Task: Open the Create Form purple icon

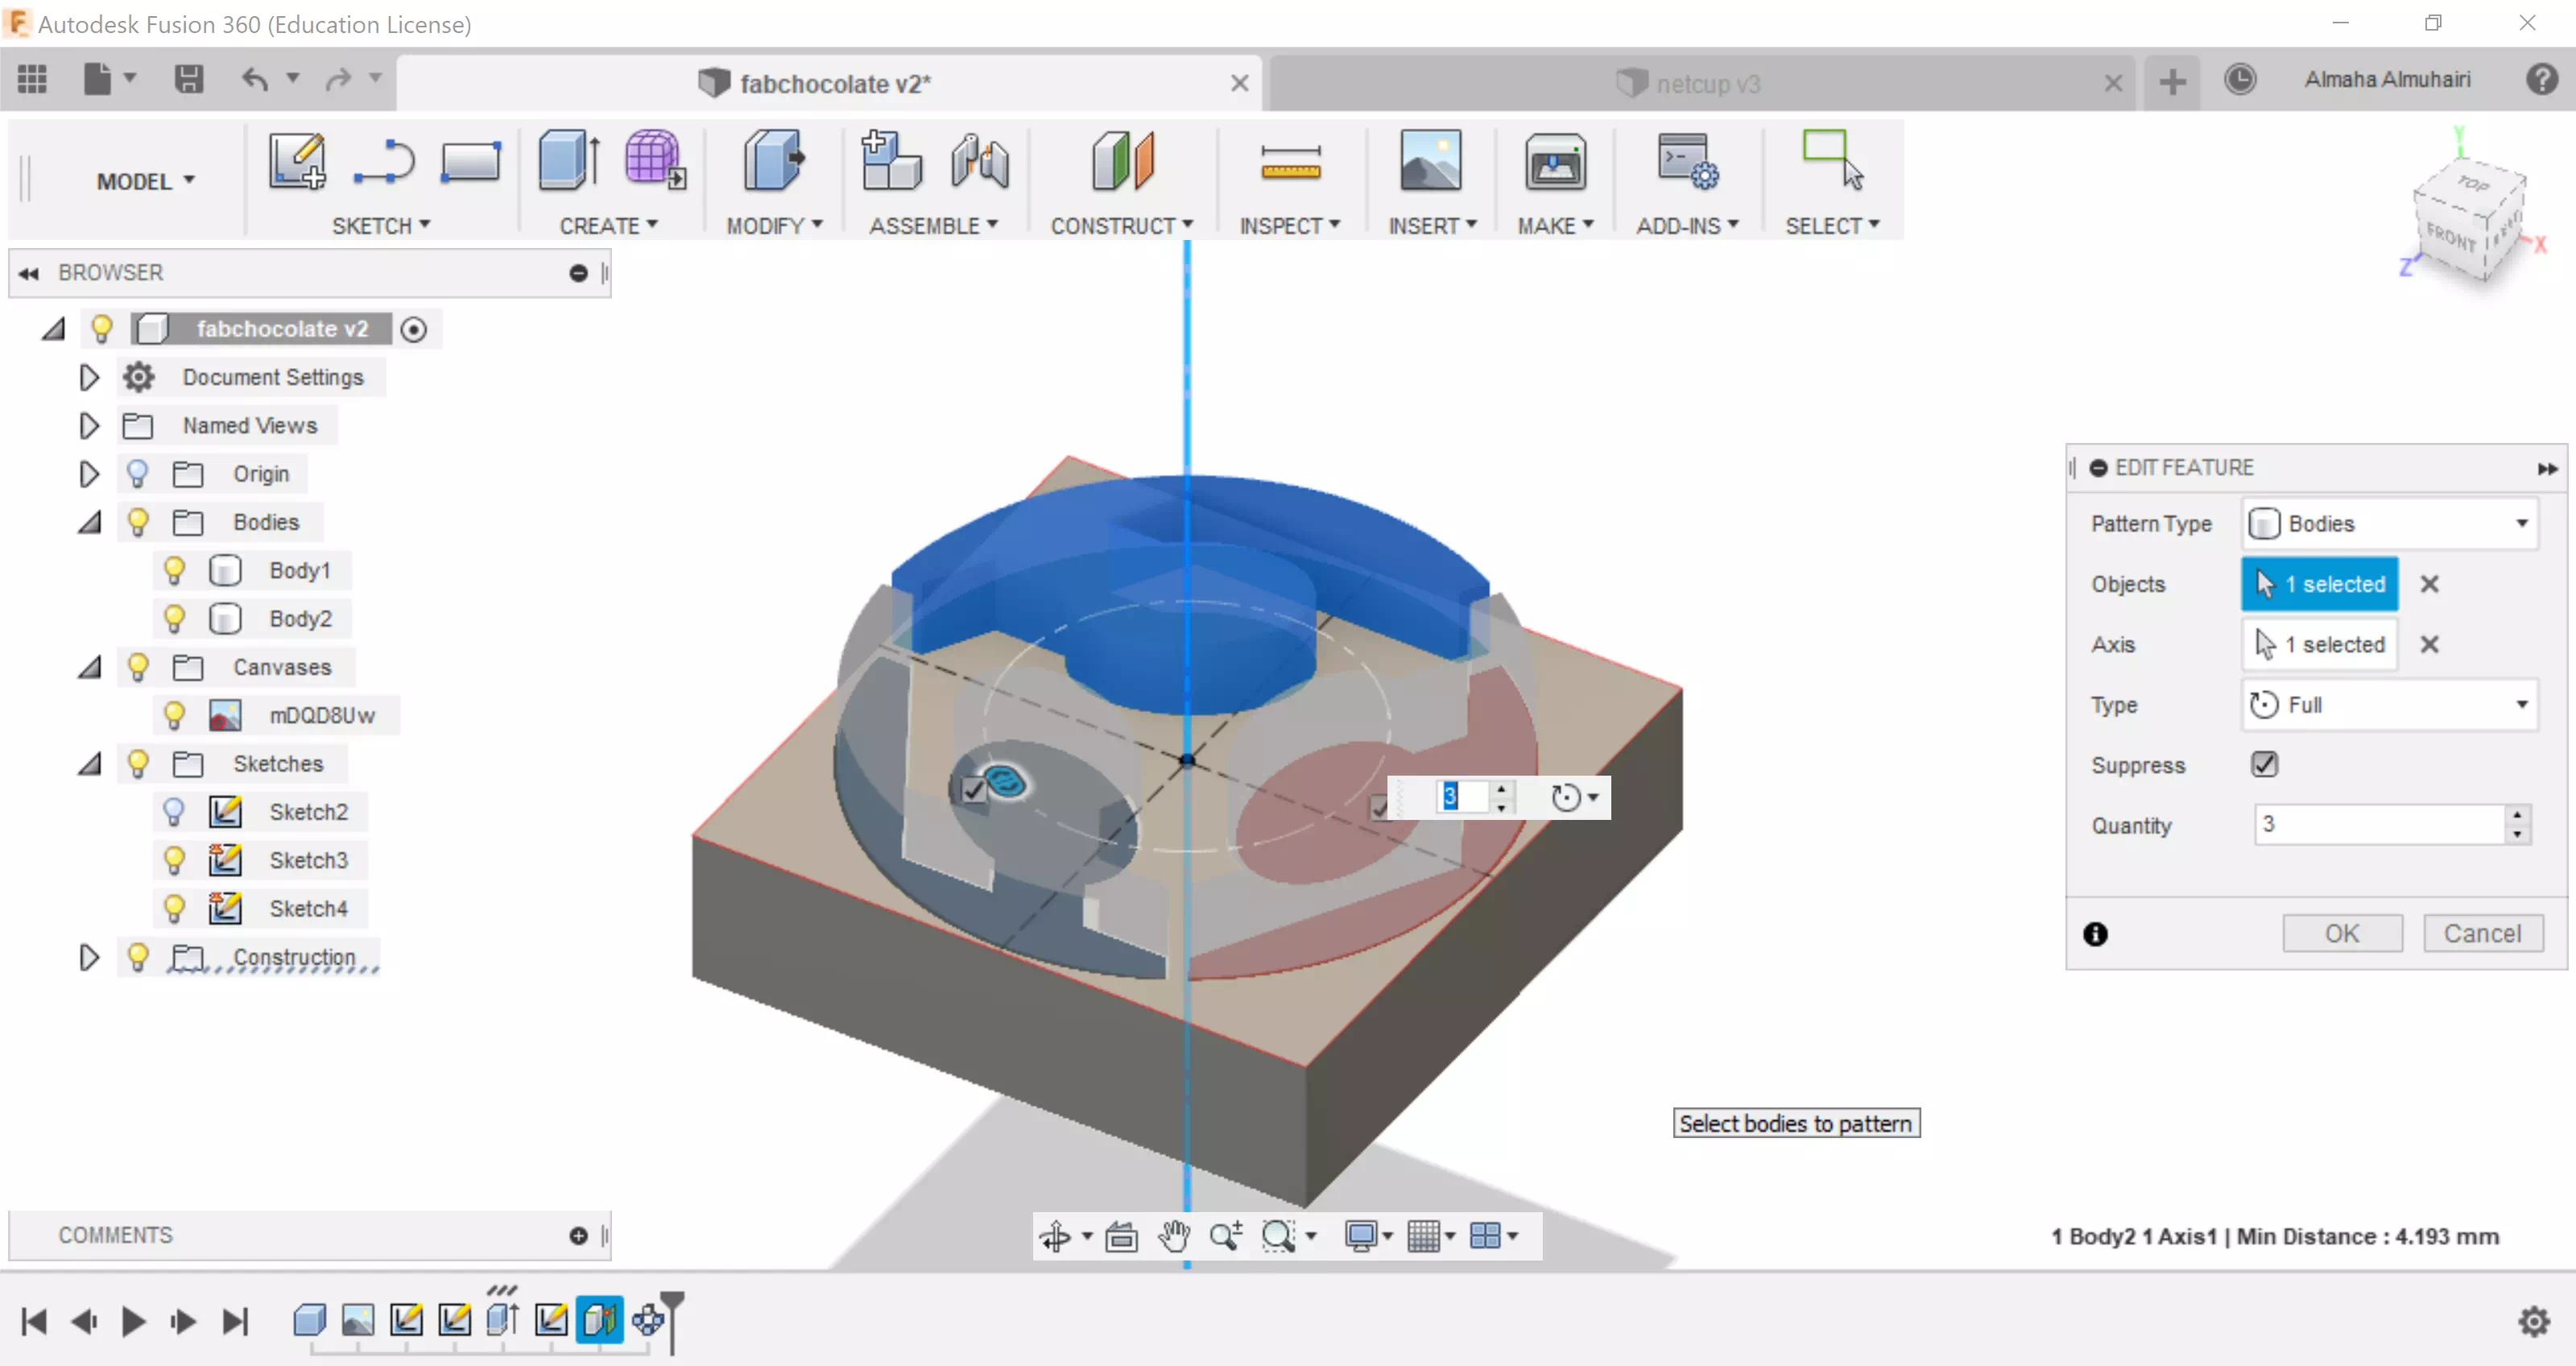Action: pyautogui.click(x=654, y=161)
